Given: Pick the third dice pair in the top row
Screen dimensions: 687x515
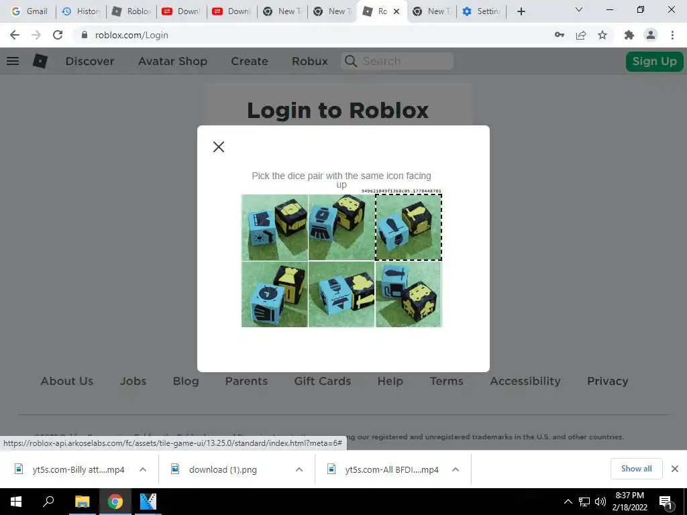Looking at the screenshot, I should coord(409,227).
